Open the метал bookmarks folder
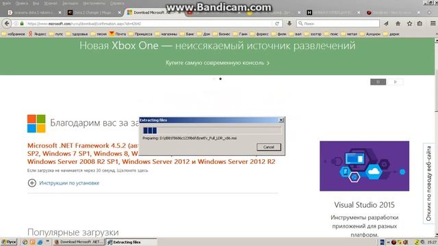Image resolution: width=438 pixels, height=246 pixels. click(349, 34)
